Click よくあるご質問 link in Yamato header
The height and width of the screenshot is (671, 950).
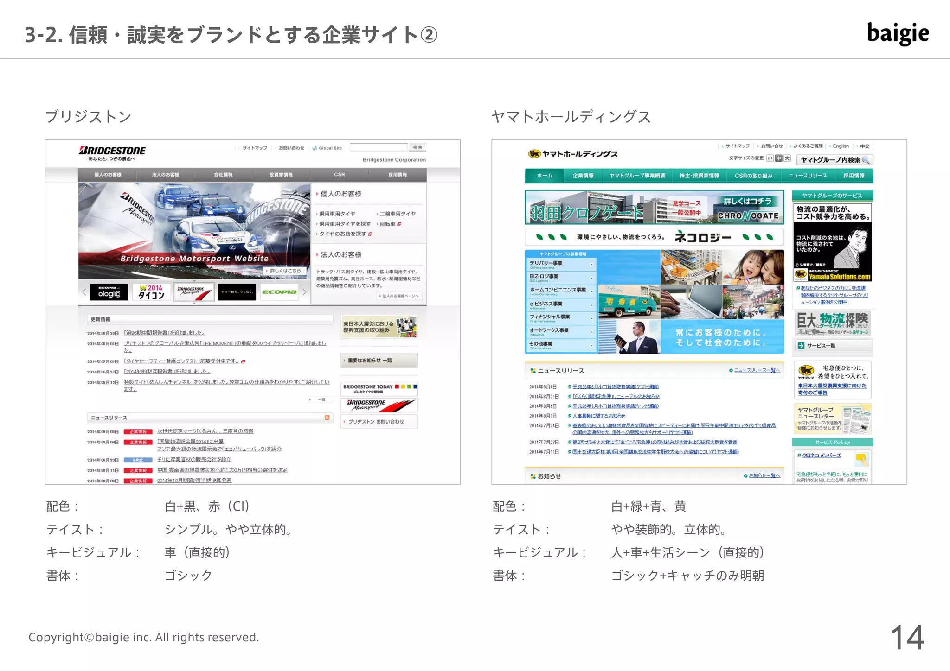click(808, 146)
